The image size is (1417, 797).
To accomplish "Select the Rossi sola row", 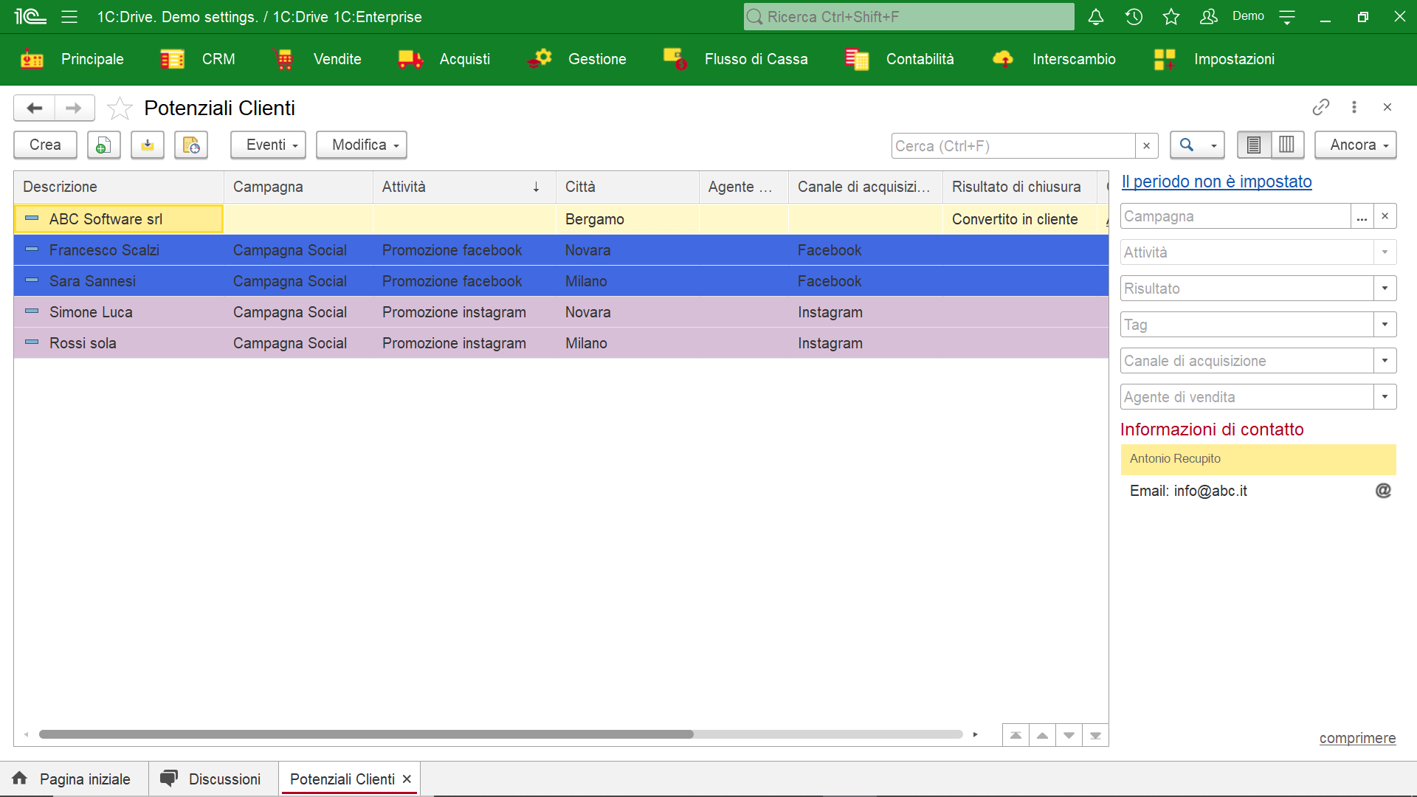I will [561, 343].
